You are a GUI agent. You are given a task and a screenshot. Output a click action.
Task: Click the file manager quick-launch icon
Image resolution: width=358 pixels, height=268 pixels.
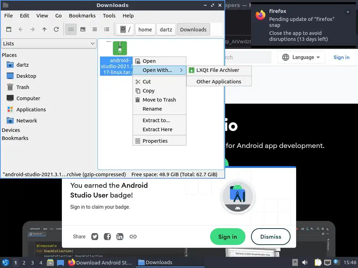point(50,262)
